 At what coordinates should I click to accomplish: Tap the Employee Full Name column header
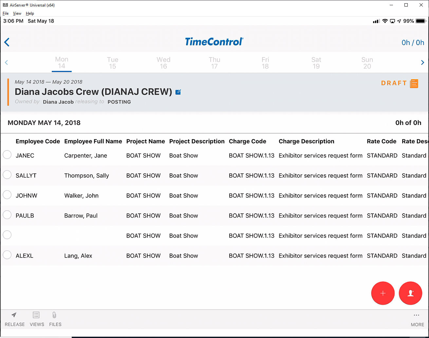pyautogui.click(x=93, y=141)
